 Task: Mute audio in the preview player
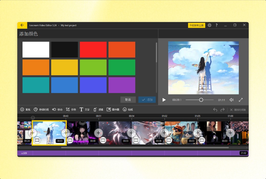point(232,100)
